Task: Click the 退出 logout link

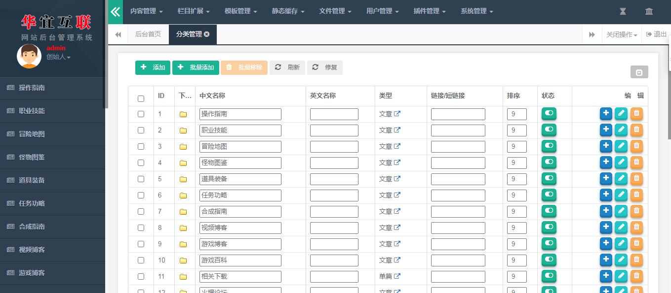Action: coord(656,34)
